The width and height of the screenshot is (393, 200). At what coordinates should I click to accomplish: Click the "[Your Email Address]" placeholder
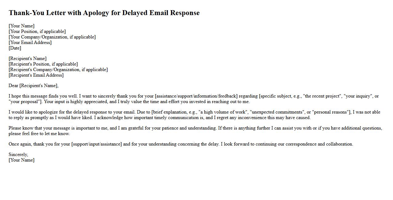click(x=30, y=42)
